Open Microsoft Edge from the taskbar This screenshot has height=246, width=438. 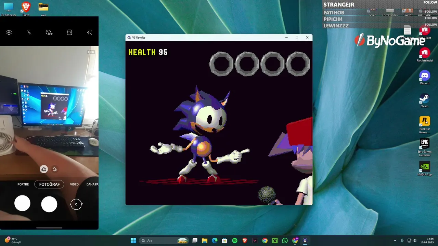215,241
